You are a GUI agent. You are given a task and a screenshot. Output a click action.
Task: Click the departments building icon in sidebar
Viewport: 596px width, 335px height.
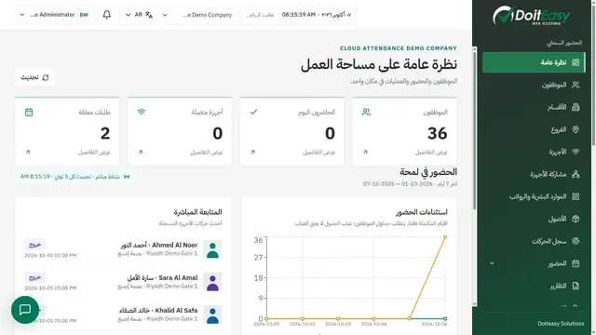[576, 107]
